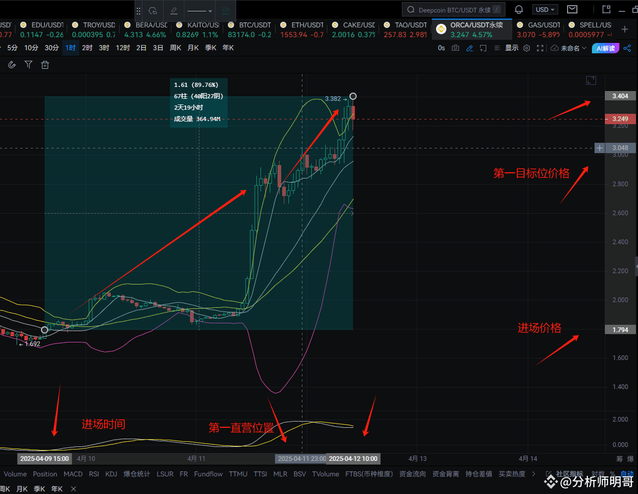Take a chart screenshot with the camera icon
Viewport: 638px width, 494px height.
pyautogui.click(x=456, y=48)
